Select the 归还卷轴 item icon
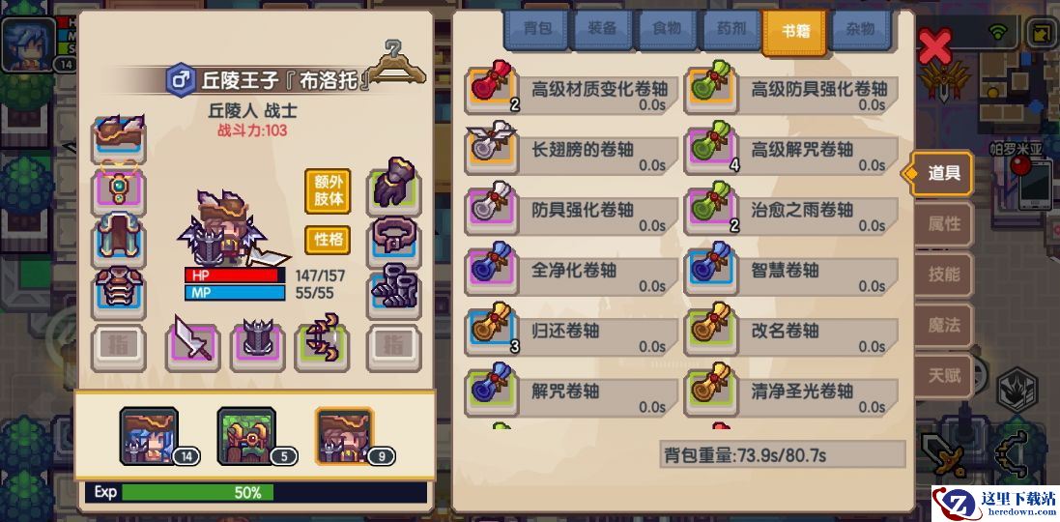 point(492,330)
